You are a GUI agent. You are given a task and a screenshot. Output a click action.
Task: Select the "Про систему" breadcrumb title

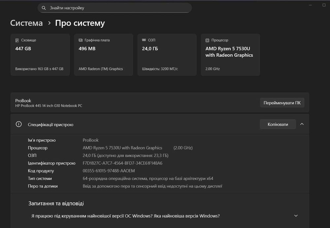tap(80, 23)
